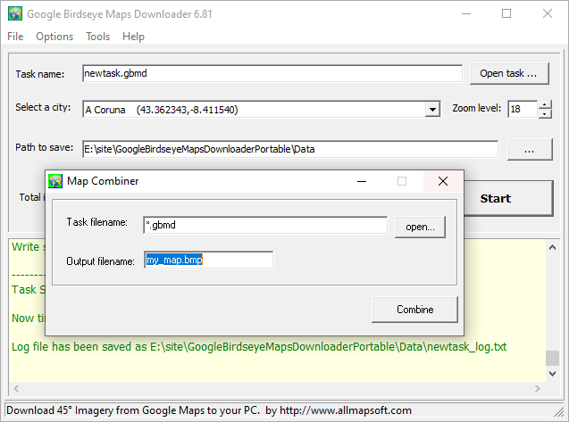Click the 'Log file has been saved' line
This screenshot has width=569, height=422.
pyautogui.click(x=259, y=347)
